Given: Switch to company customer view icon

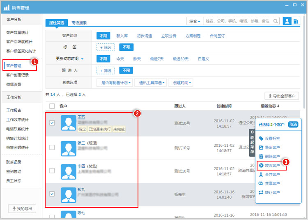Looking at the screenshot, I should point(296,21).
